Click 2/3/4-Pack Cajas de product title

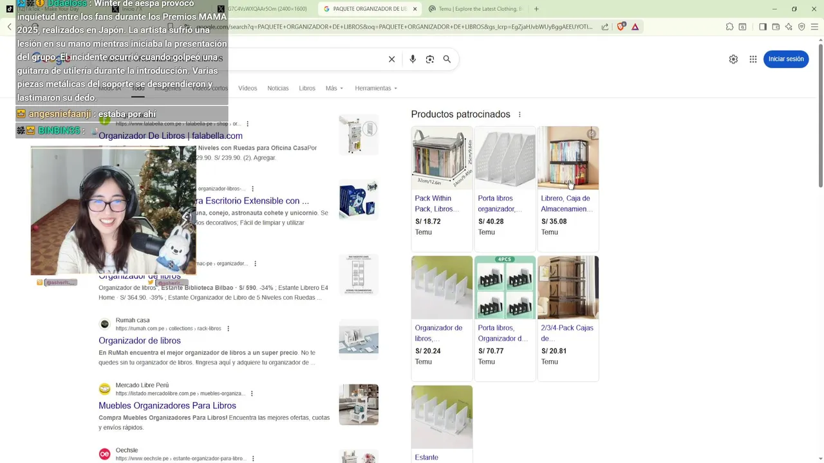click(566, 333)
